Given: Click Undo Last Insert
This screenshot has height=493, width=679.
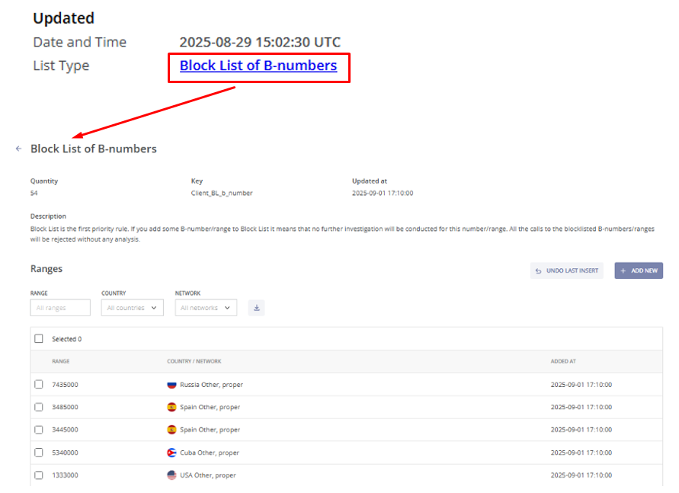Looking at the screenshot, I should tap(567, 271).
